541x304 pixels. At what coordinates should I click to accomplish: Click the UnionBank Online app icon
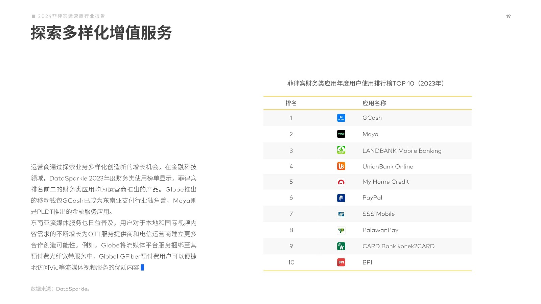(x=341, y=166)
